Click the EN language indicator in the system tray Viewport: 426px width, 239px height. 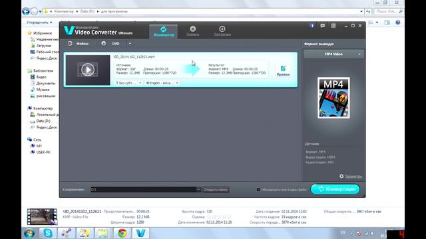pos(343,232)
